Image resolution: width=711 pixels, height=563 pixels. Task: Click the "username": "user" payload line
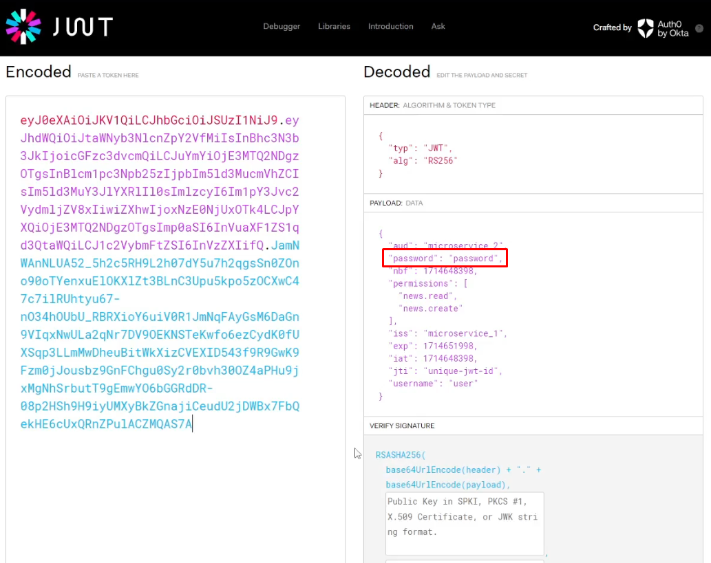click(433, 384)
